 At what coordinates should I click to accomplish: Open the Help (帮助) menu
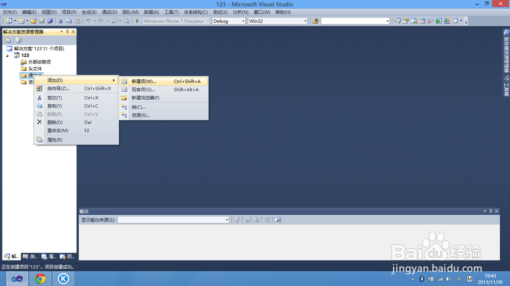click(x=283, y=12)
